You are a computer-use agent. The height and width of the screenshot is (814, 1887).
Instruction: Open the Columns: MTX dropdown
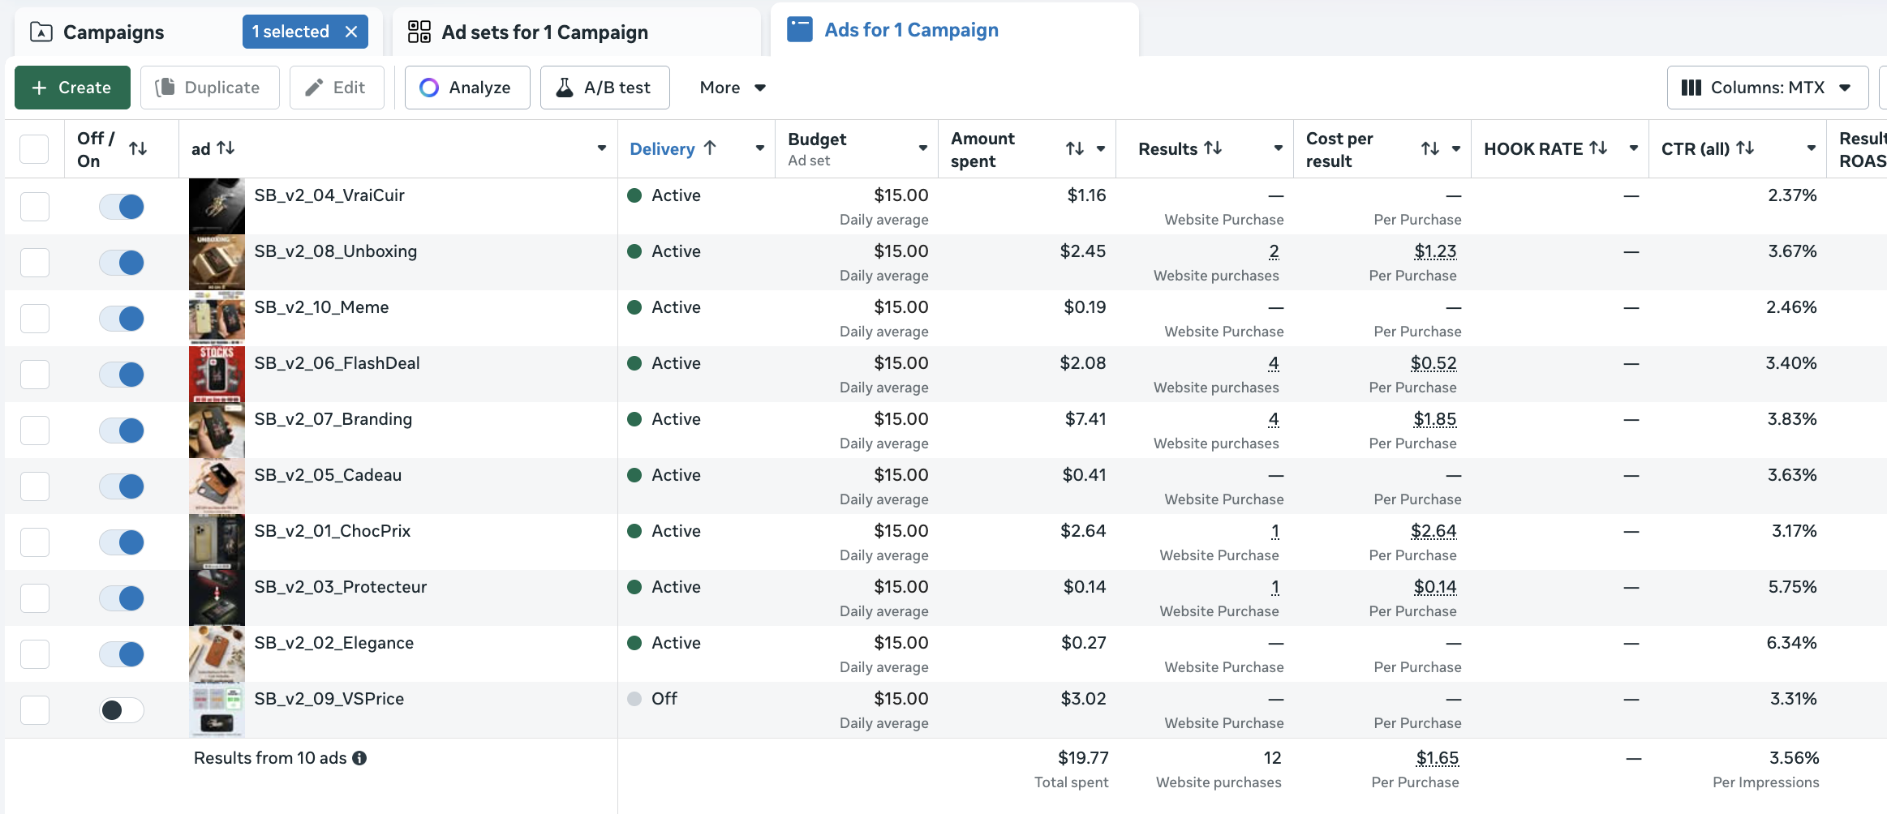(1767, 88)
